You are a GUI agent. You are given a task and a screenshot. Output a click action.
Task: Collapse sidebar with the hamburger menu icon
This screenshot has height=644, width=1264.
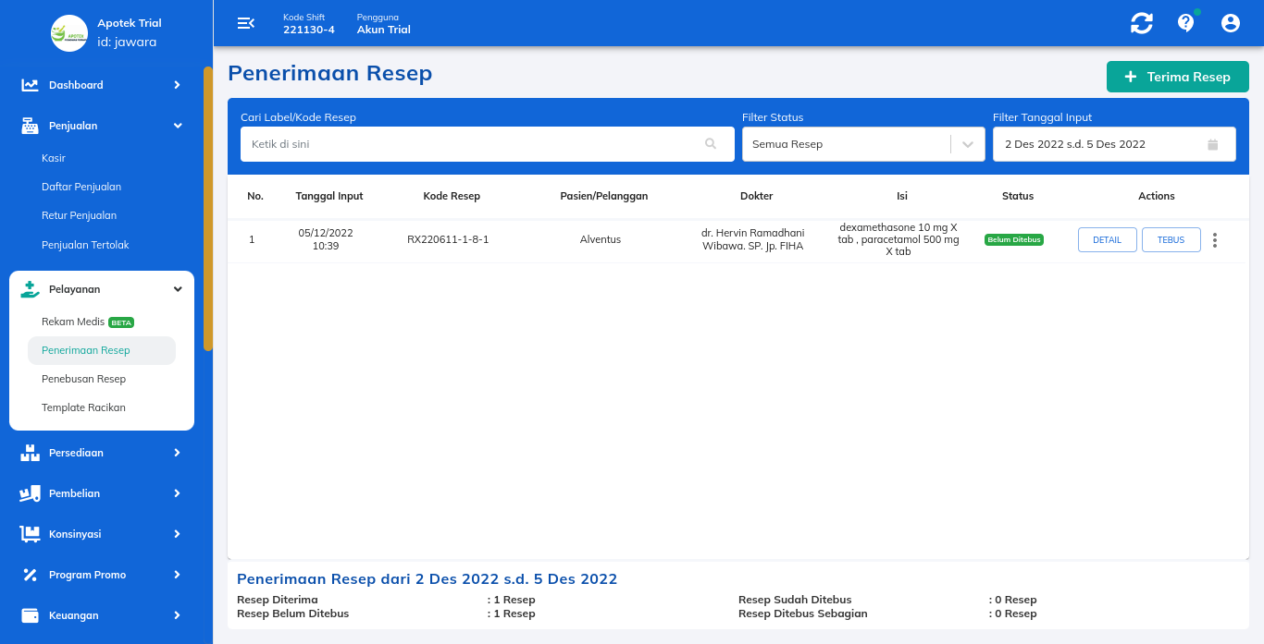click(245, 23)
